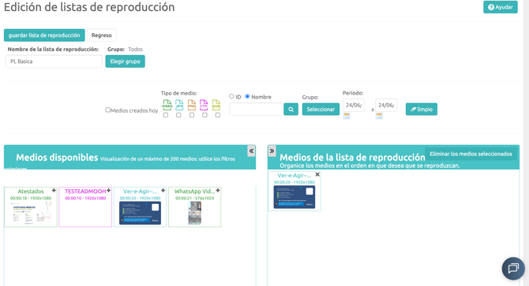The height and width of the screenshot is (286, 529).
Task: Select available Ver-e-Agir video thumbnail
Action: tap(140, 213)
